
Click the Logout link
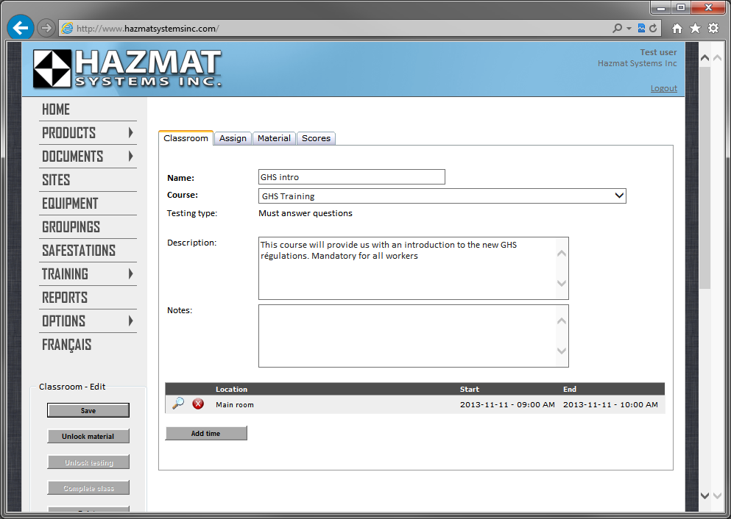click(x=663, y=88)
